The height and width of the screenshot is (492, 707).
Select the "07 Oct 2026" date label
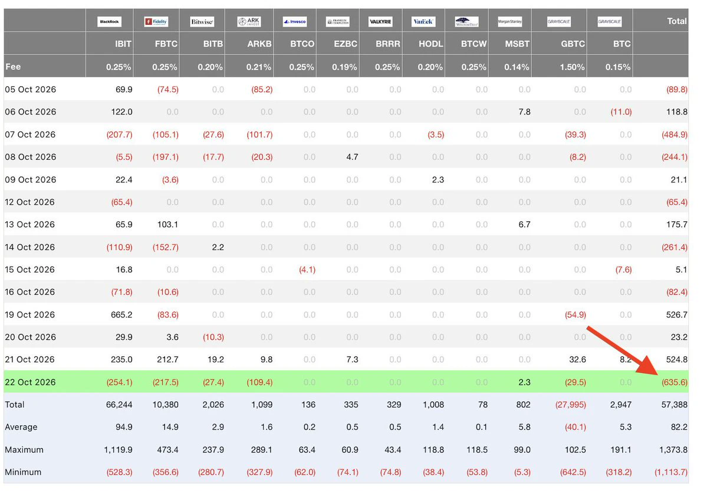pos(30,135)
